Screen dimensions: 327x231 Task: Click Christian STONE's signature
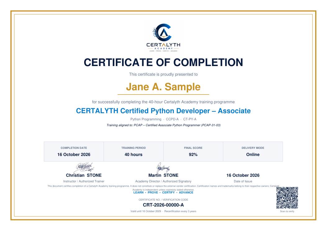pos(84,167)
